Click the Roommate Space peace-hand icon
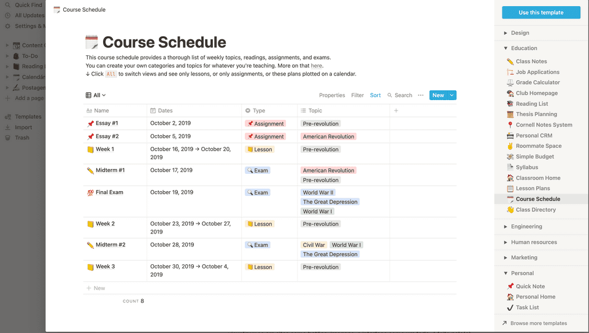Viewport: 589px width, 333px height. (510, 146)
